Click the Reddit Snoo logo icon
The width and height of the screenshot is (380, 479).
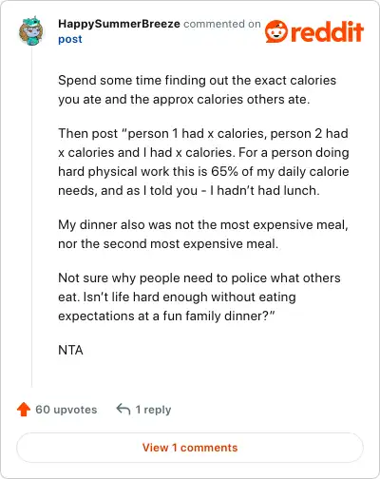point(276,31)
